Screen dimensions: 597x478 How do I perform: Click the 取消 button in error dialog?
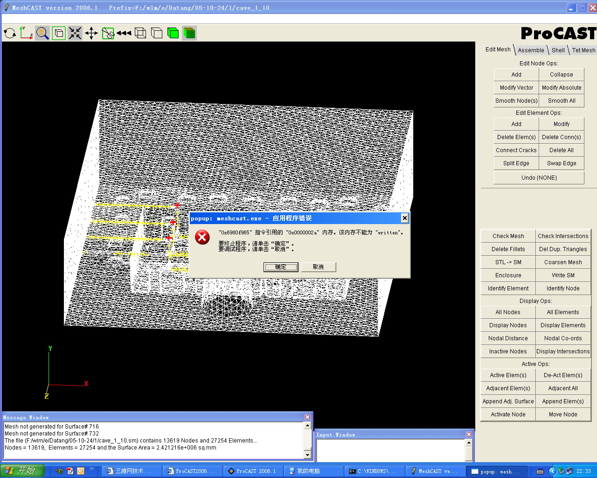tap(319, 267)
